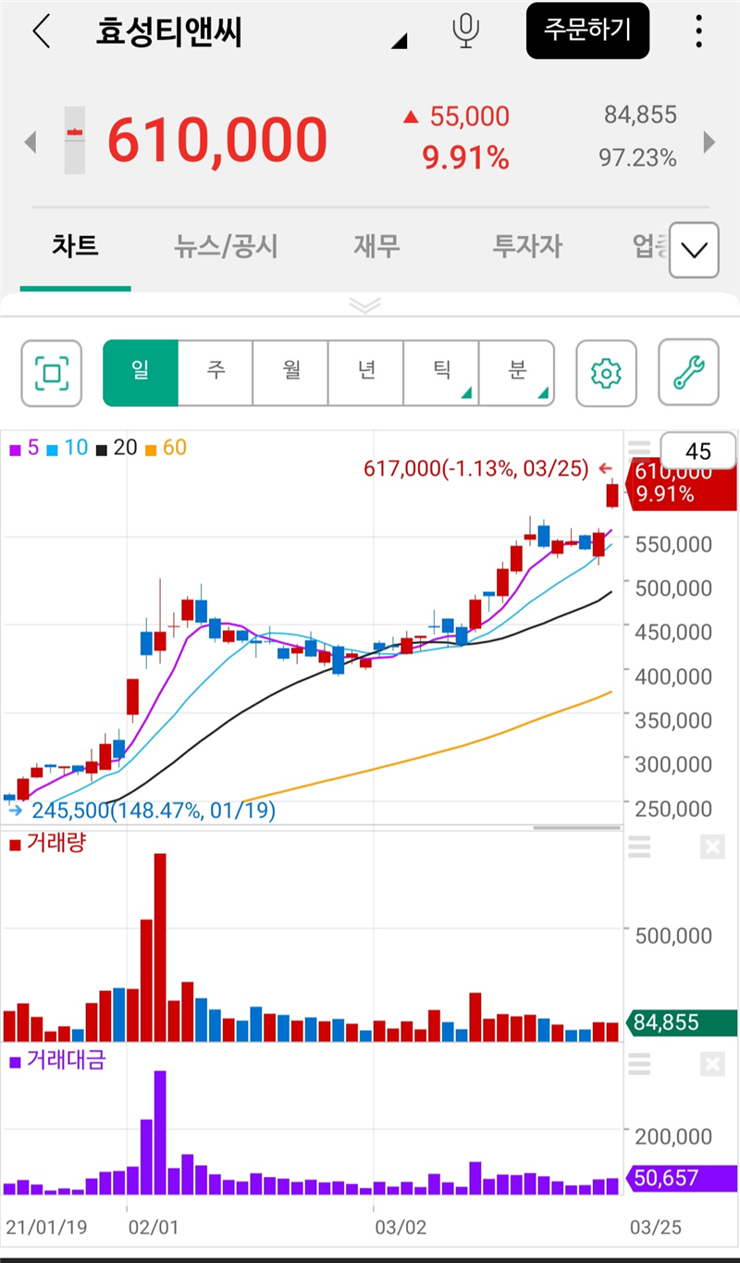Tap the high price label 617,000
Viewport: 740px width, 1263px height.
[x=488, y=468]
